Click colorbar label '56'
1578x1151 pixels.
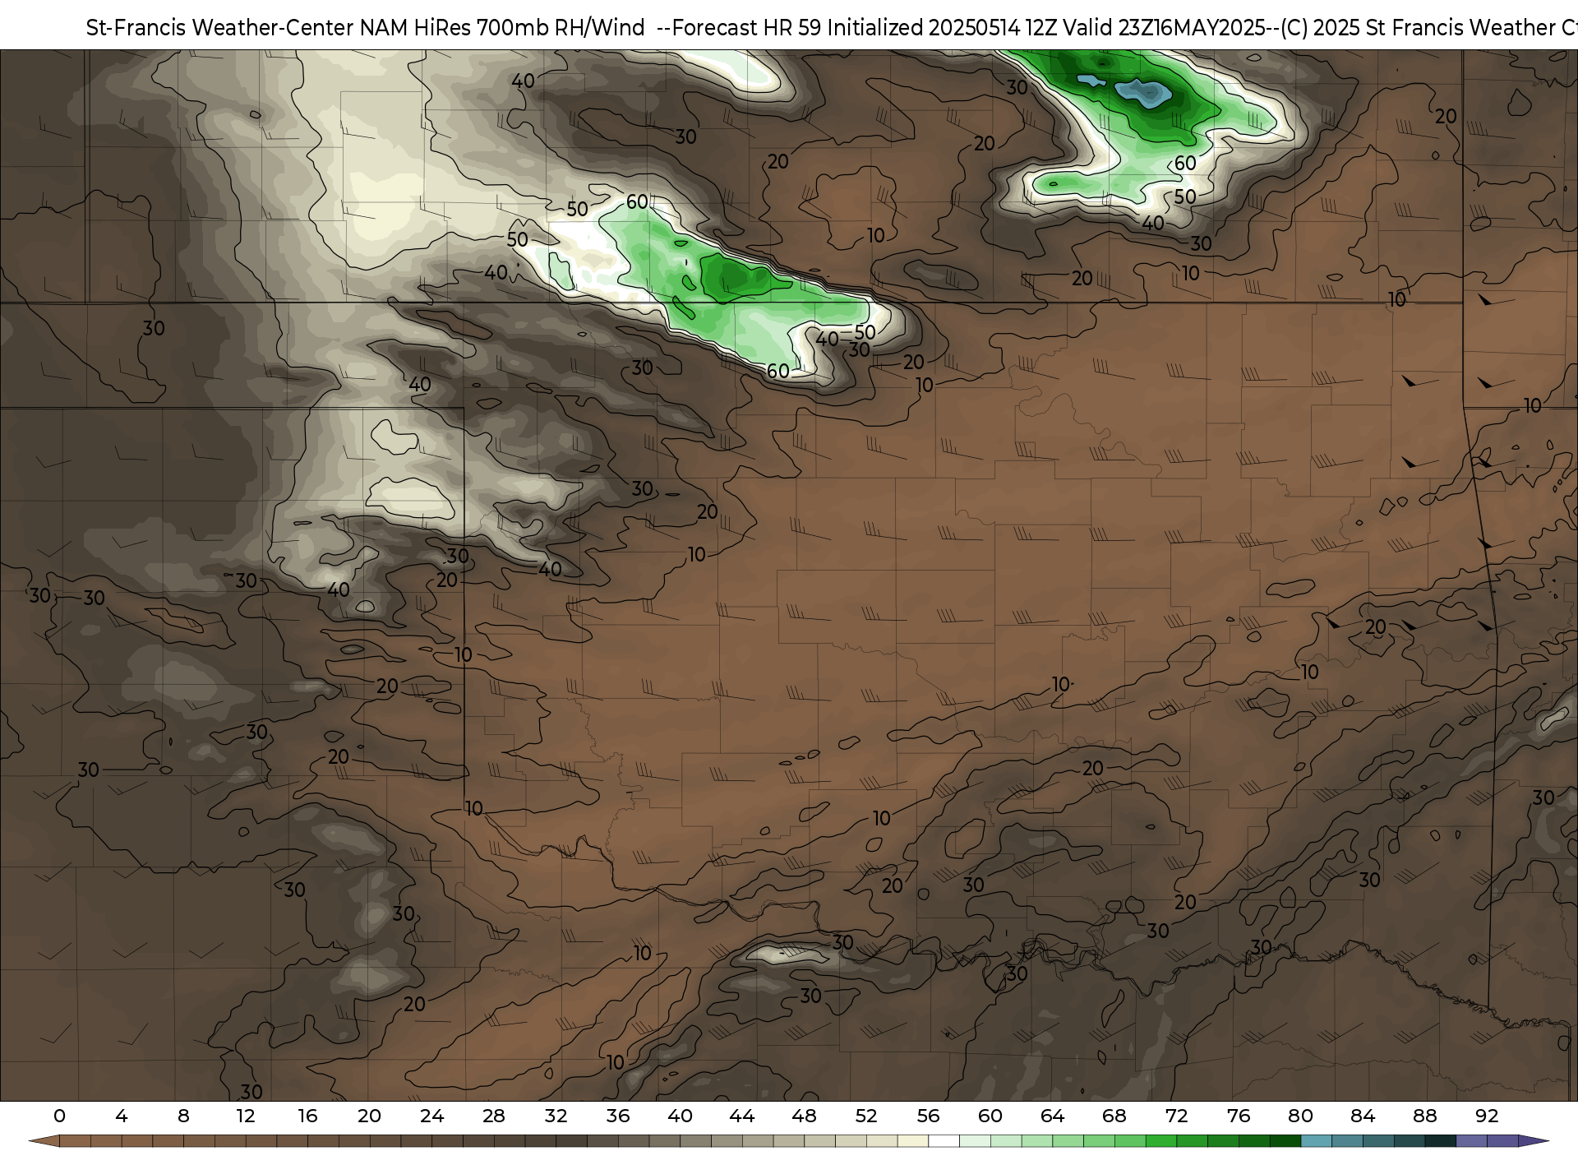coord(929,1116)
